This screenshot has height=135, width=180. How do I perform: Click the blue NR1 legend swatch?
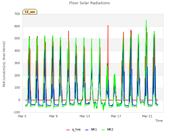[x=87, y=130]
